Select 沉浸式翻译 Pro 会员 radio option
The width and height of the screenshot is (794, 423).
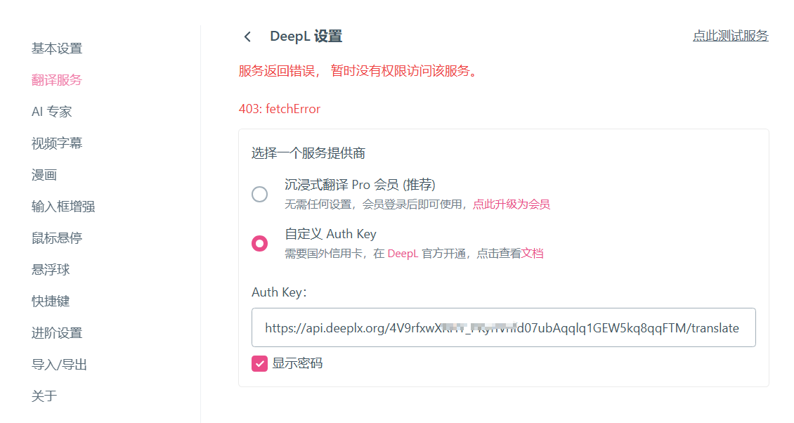[260, 194]
